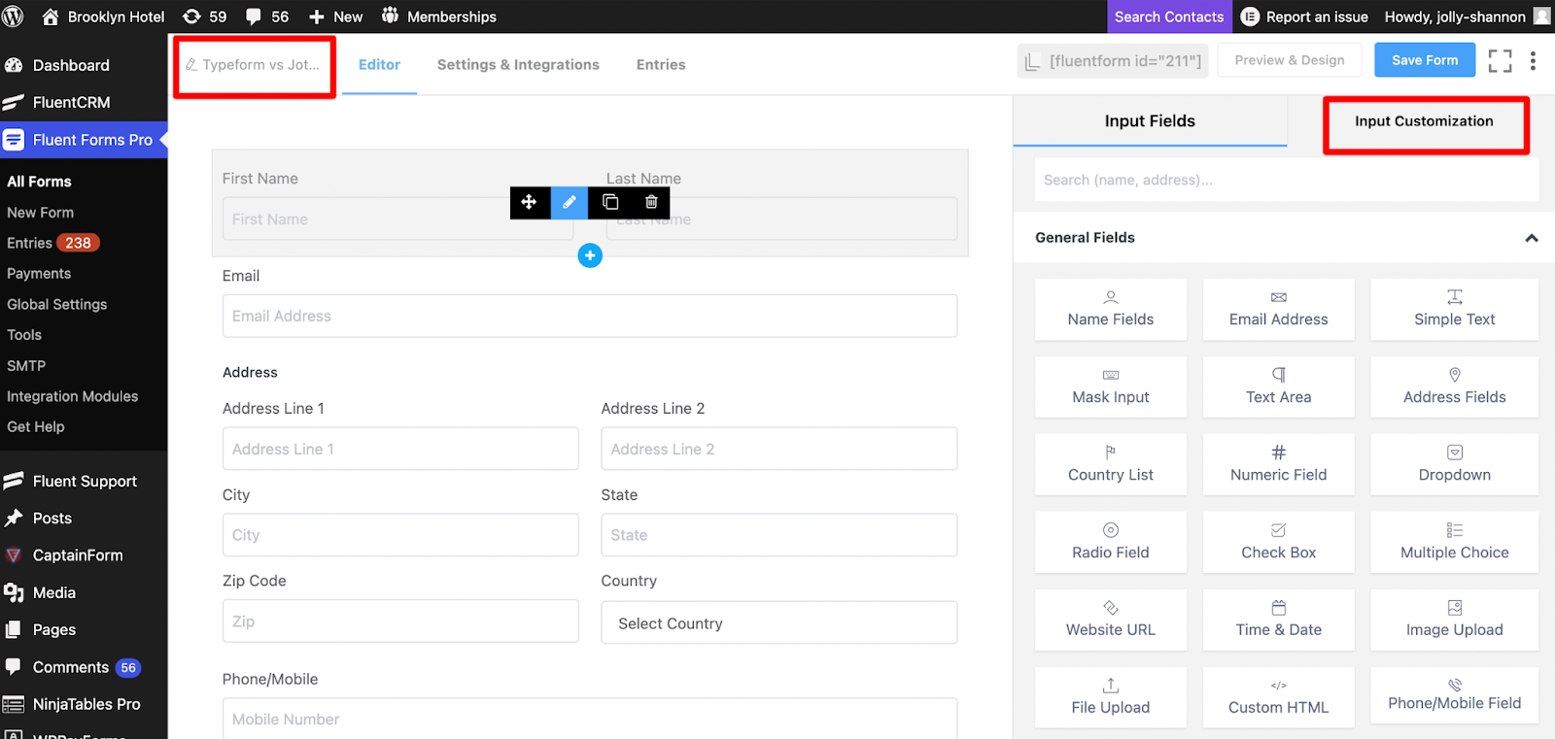Viewport: 1555px width, 739px height.
Task: Duplicate the name field
Action: [x=610, y=202]
